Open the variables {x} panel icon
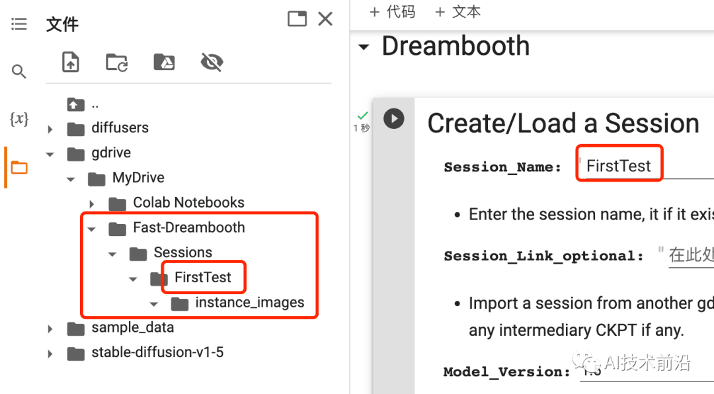Image resolution: width=714 pixels, height=394 pixels. pos(19,119)
